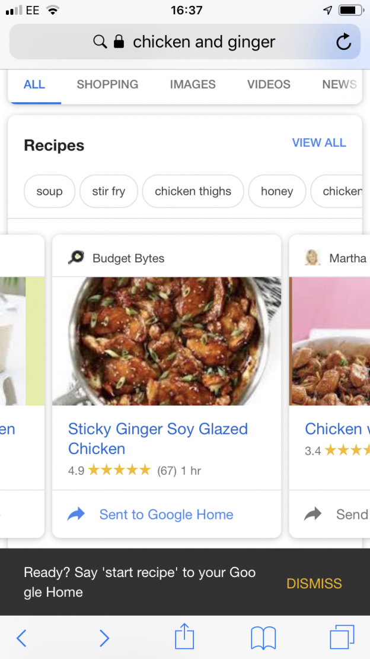Dismiss the Google Home notification
Screen dimensions: 370x659
click(x=314, y=583)
